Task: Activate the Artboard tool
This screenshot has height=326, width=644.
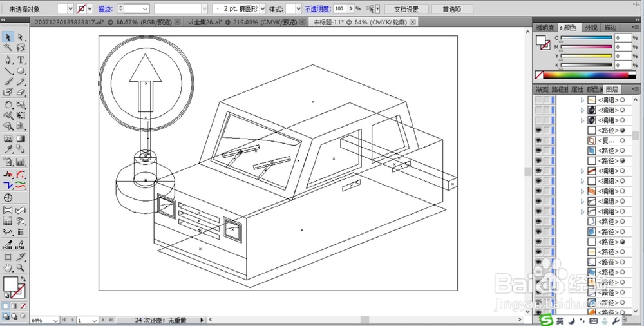Action: (8, 257)
